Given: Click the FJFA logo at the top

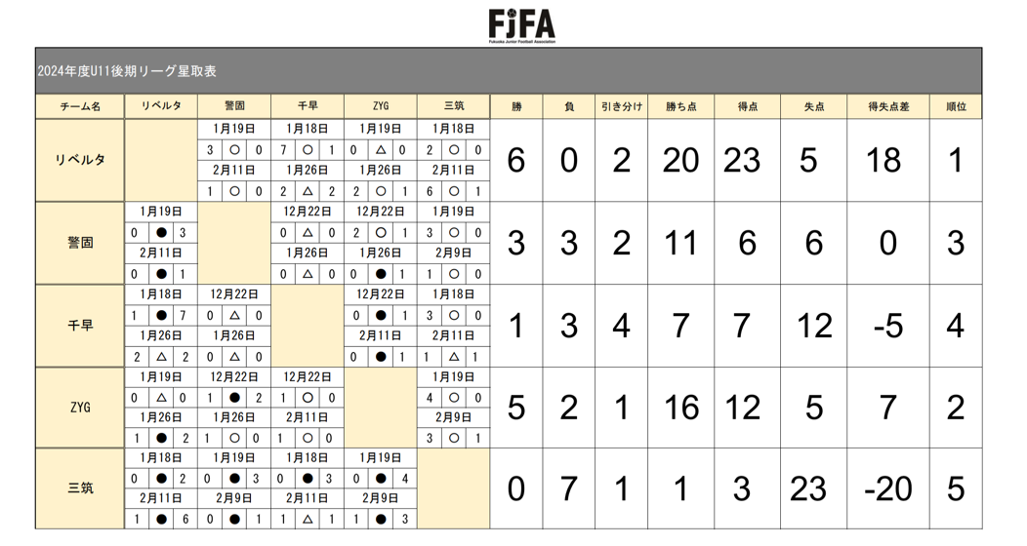Looking at the screenshot, I should pos(522,25).
